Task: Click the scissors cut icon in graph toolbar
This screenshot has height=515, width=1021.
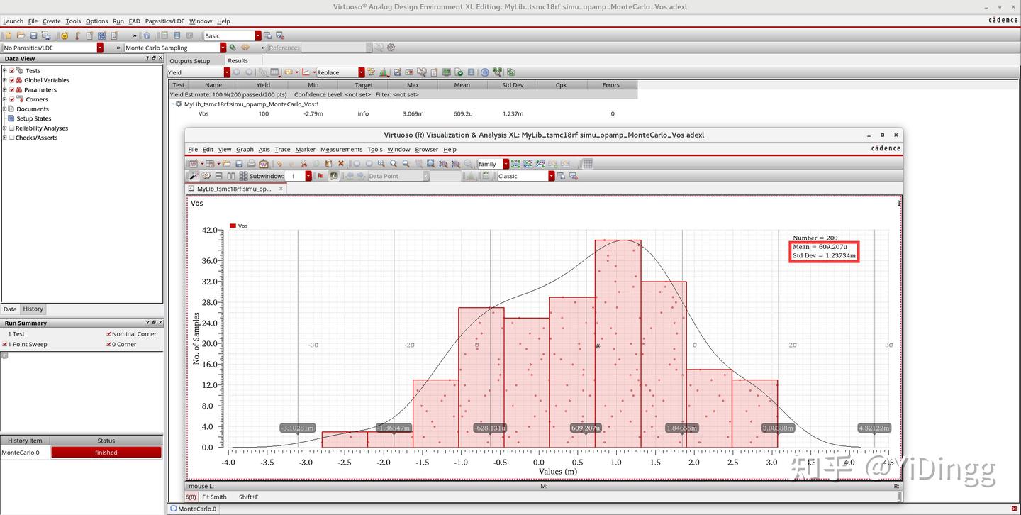Action: pos(303,164)
